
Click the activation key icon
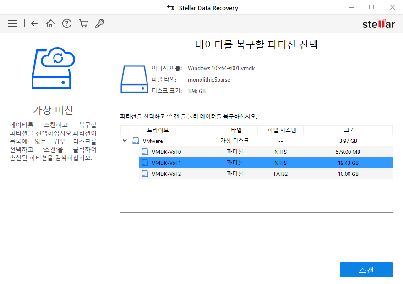(x=100, y=23)
